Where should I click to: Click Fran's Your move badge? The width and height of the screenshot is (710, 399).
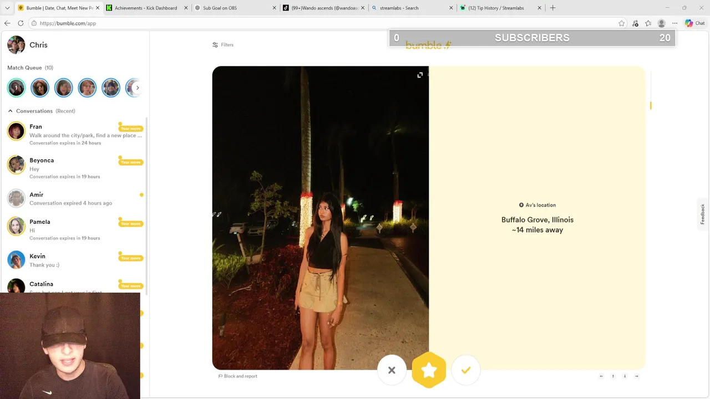click(131, 129)
